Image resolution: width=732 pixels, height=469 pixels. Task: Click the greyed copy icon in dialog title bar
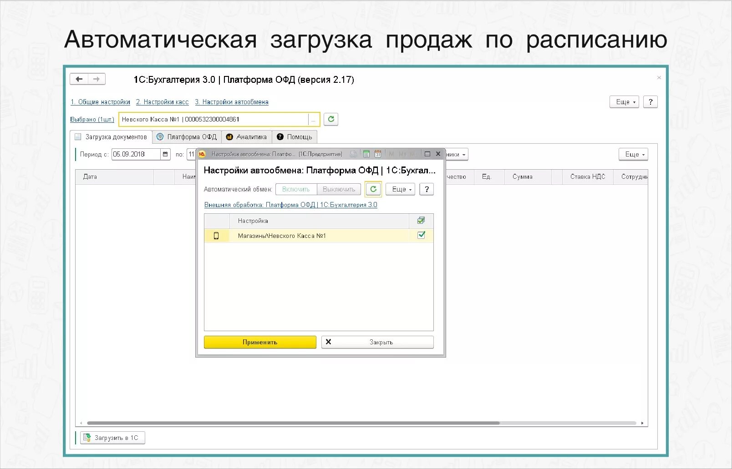click(353, 154)
